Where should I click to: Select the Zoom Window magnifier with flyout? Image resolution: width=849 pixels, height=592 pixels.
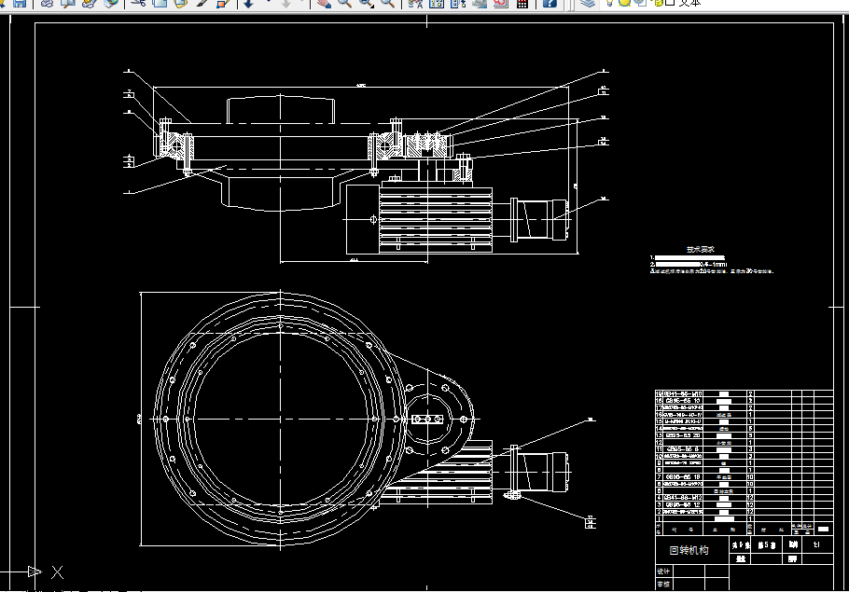coord(366,3)
